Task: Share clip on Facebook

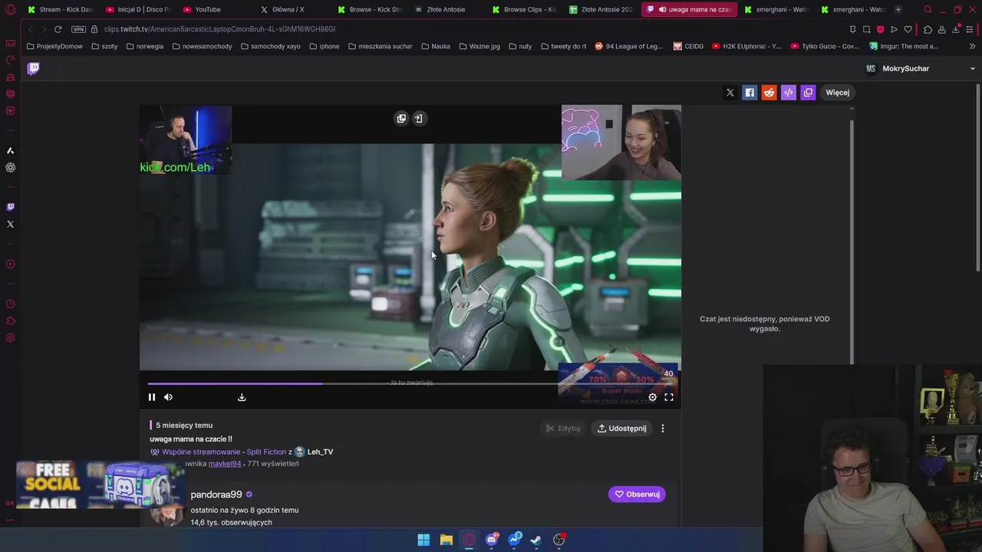Action: point(750,93)
